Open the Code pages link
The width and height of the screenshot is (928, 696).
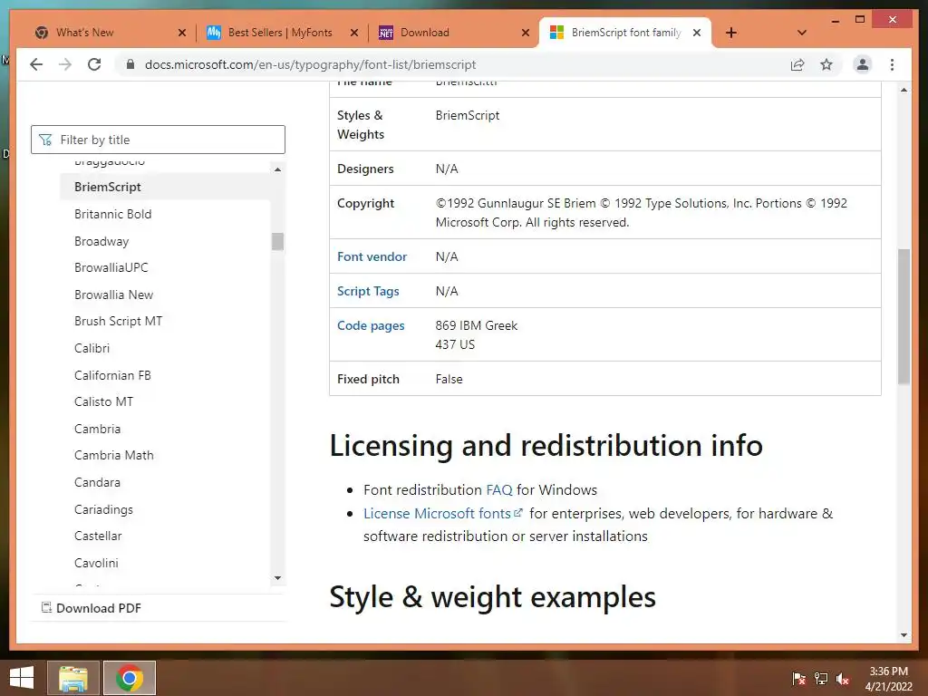(x=371, y=325)
